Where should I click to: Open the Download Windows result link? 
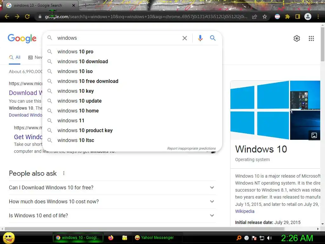point(26,93)
